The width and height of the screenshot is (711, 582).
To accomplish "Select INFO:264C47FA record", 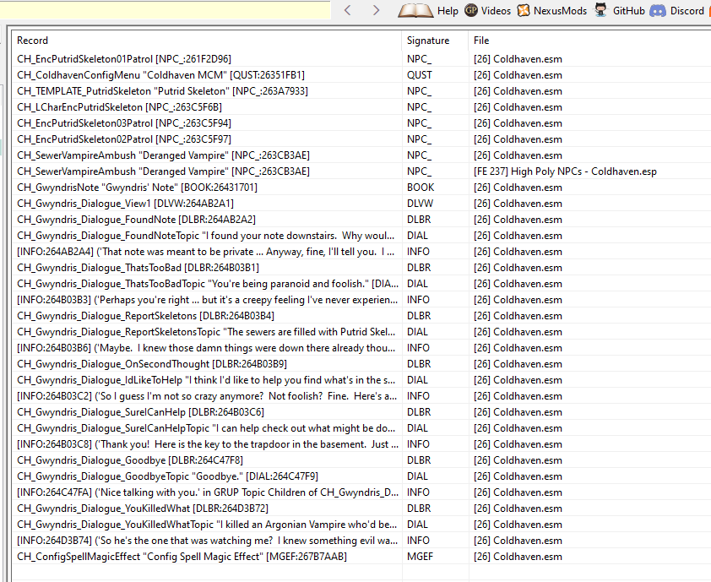I will coord(208,492).
